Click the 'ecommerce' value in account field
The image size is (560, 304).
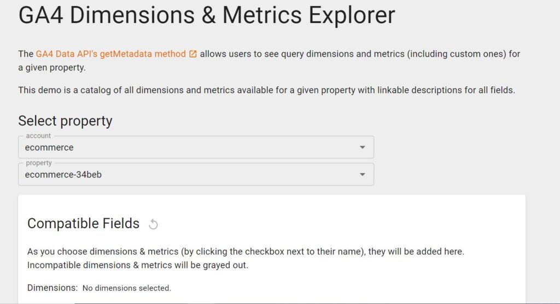[49, 147]
